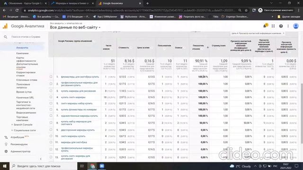Open the Корректировки ставок sidebar item
303x170 pixels.
click(26, 74)
